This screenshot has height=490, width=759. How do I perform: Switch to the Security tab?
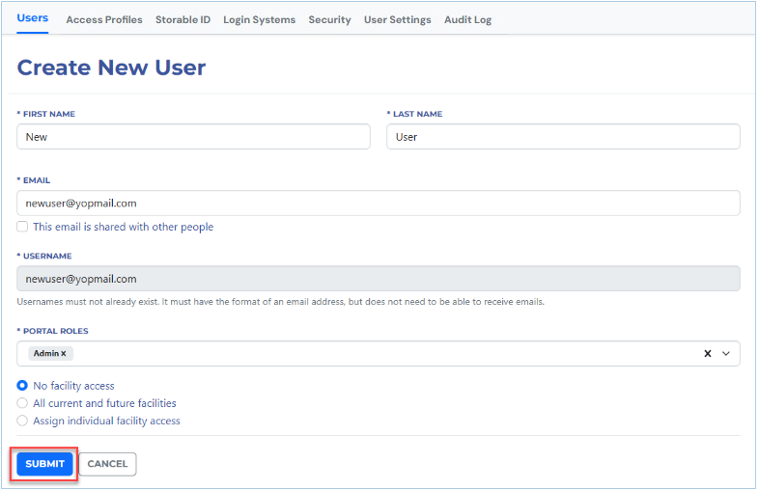[x=329, y=19]
